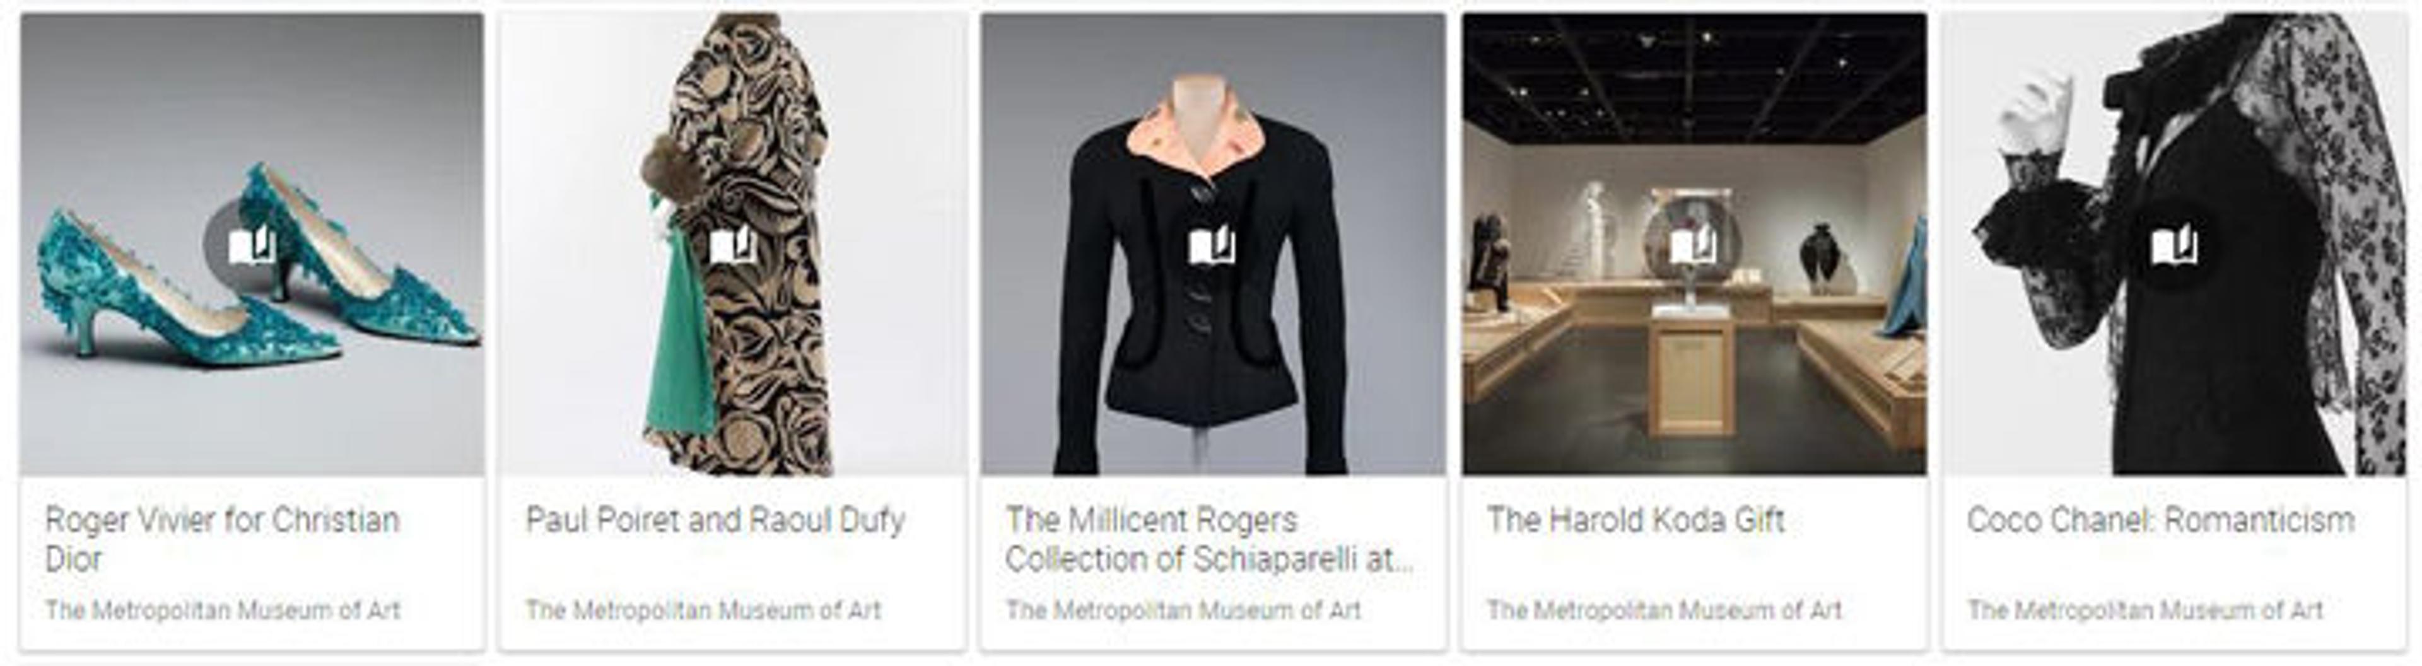This screenshot has height=666, width=2422.
Task: Select the Paul Poiret patterned coat thumbnail
Action: (x=732, y=243)
